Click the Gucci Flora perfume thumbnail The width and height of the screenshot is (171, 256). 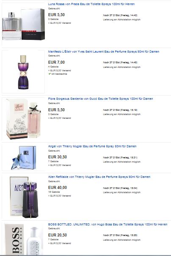tap(23, 119)
